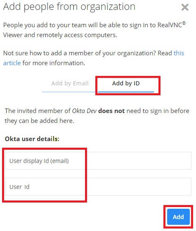Switch to the Add by Email tab
This screenshot has height=231, width=196.
[70, 83]
